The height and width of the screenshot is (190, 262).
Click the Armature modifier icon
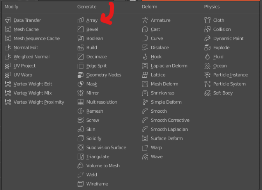[145, 20]
